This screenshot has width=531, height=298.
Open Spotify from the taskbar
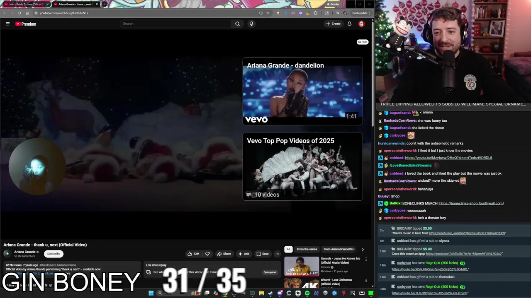[307, 293]
